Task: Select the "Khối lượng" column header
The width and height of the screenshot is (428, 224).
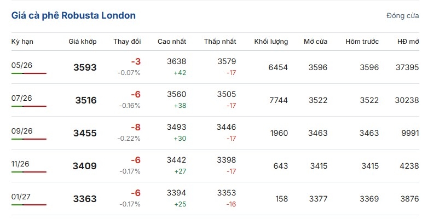Action: [271, 42]
